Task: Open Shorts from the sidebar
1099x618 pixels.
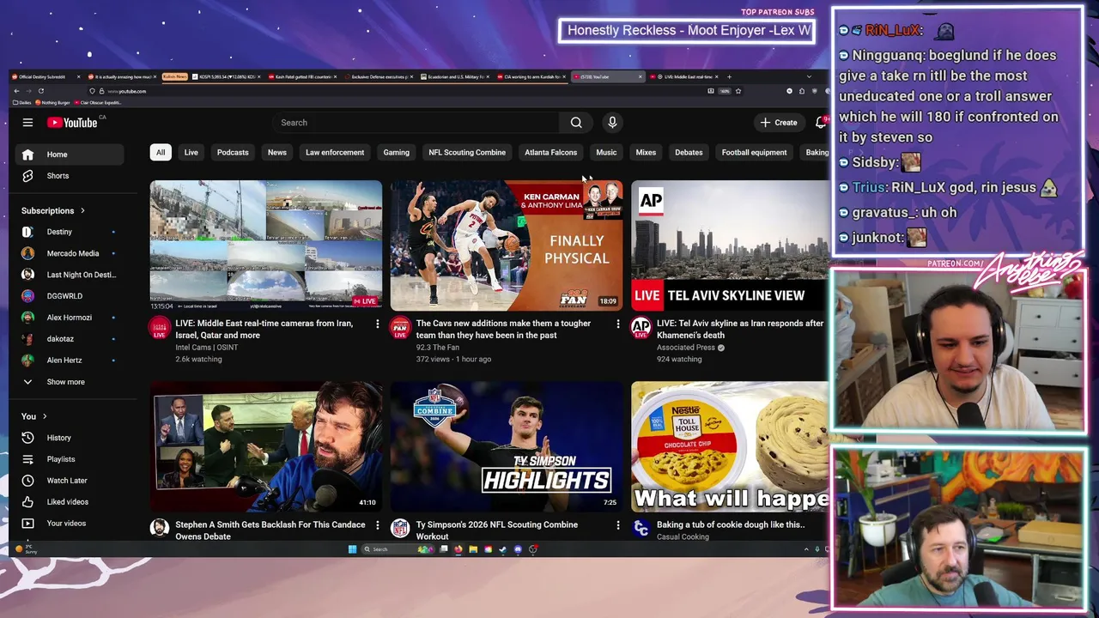Action: [70, 176]
